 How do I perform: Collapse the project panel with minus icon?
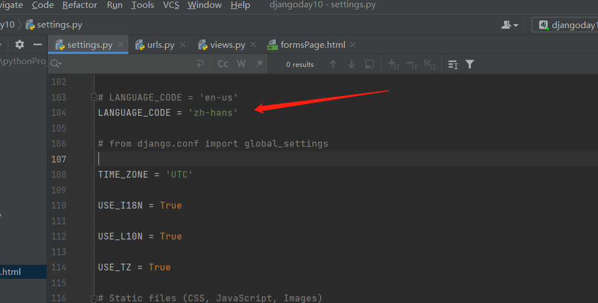click(37, 44)
